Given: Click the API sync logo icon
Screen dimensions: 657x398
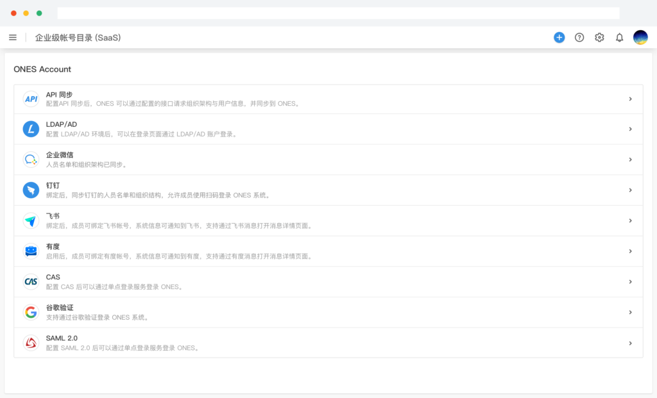Looking at the screenshot, I should [x=31, y=99].
